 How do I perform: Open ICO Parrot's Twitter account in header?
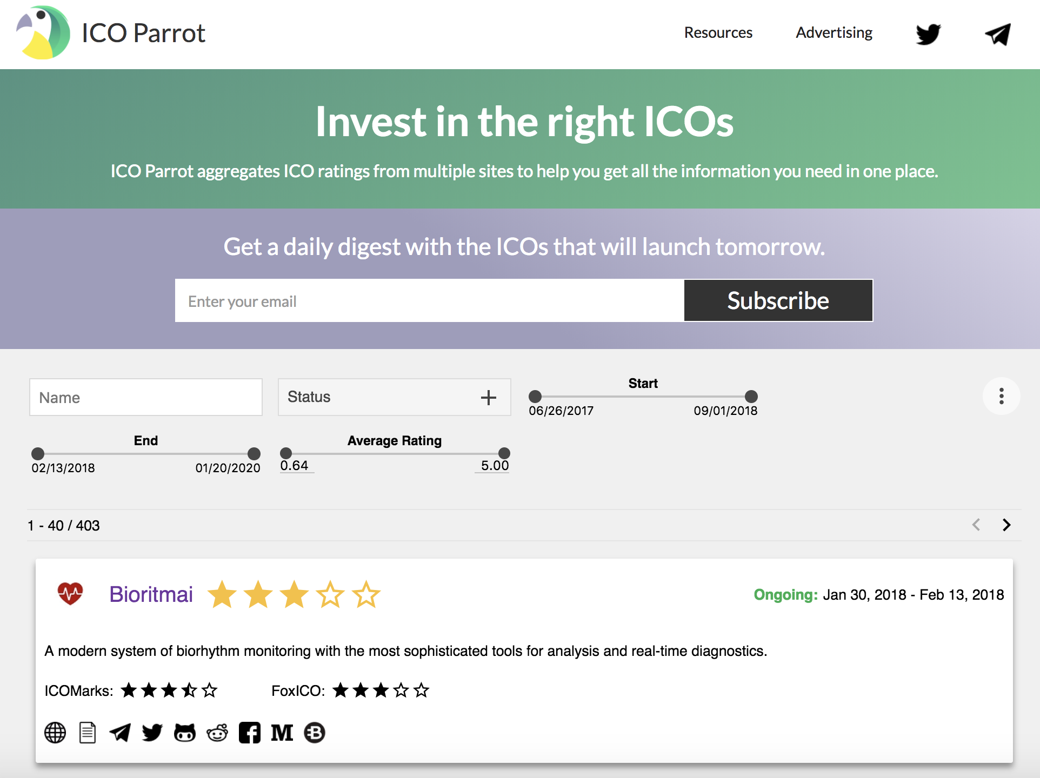928,33
